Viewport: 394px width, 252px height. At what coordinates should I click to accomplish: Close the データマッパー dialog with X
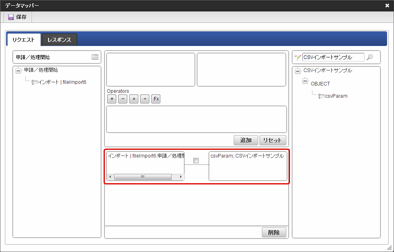(387, 5)
